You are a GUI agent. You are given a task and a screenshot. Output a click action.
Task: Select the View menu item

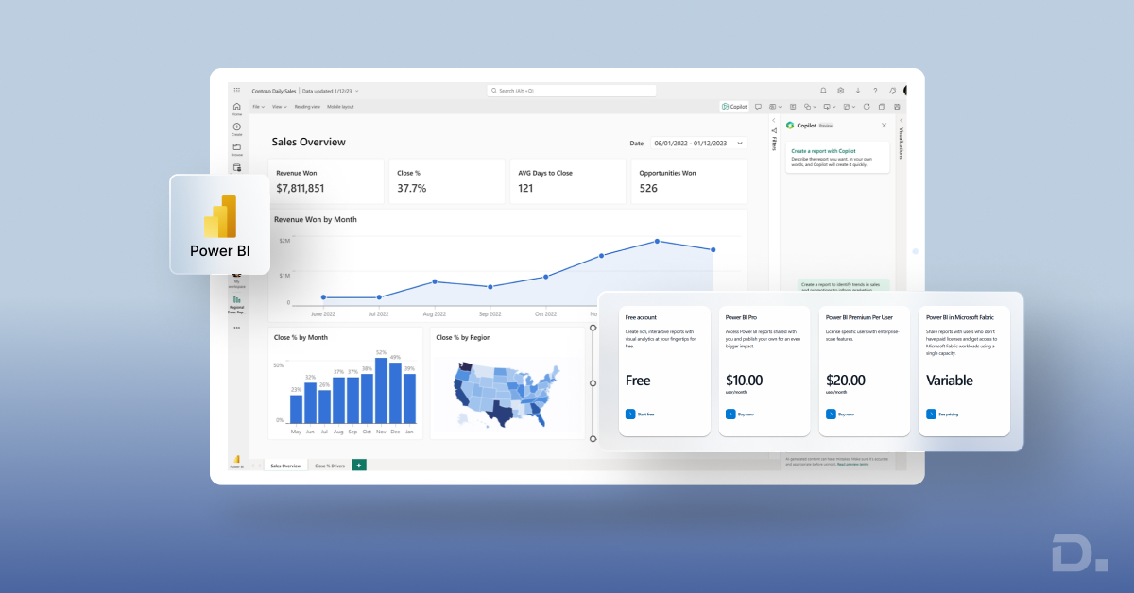275,106
